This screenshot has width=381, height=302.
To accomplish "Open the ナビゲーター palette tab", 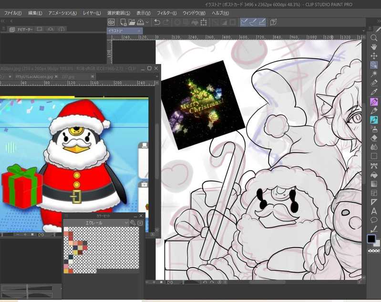I will point(21,30).
